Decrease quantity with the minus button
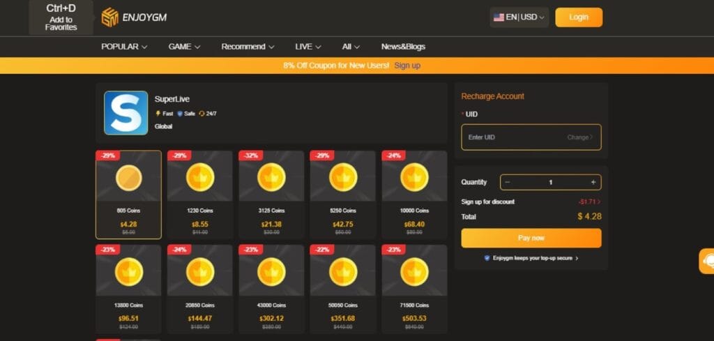714x341 pixels. coord(508,182)
